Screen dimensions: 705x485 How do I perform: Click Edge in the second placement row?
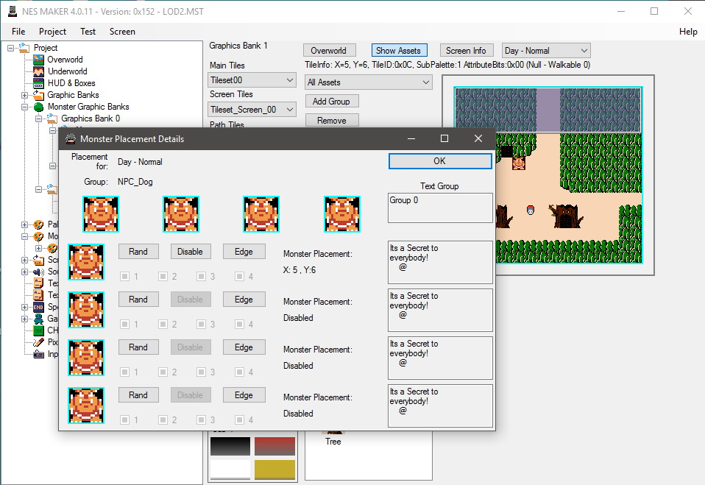[244, 300]
